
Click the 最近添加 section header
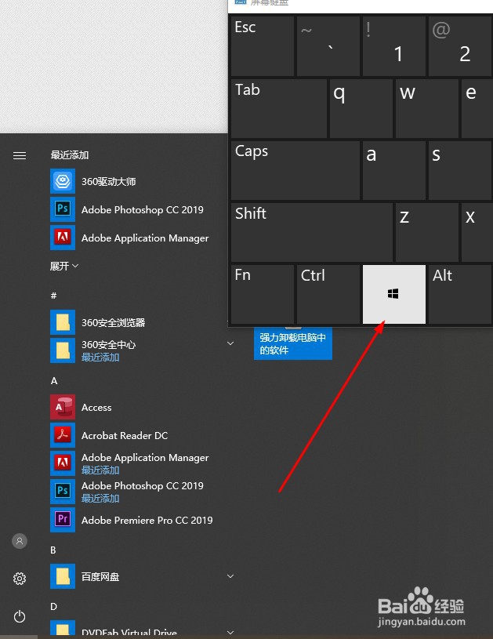pyautogui.click(x=70, y=155)
